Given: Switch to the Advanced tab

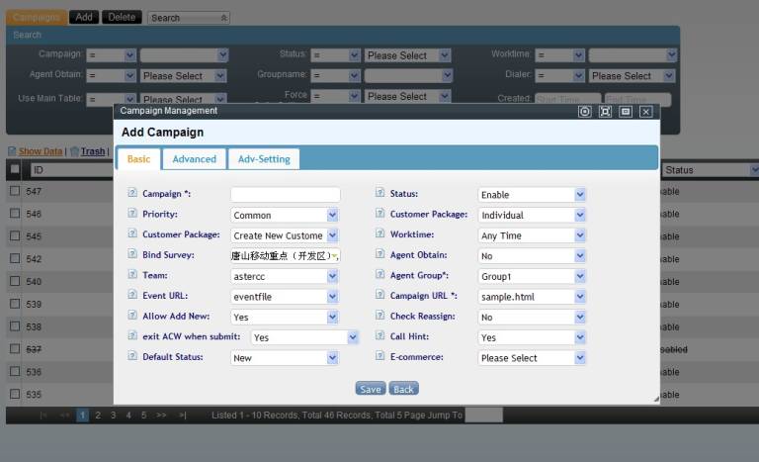Looking at the screenshot, I should pos(194,159).
